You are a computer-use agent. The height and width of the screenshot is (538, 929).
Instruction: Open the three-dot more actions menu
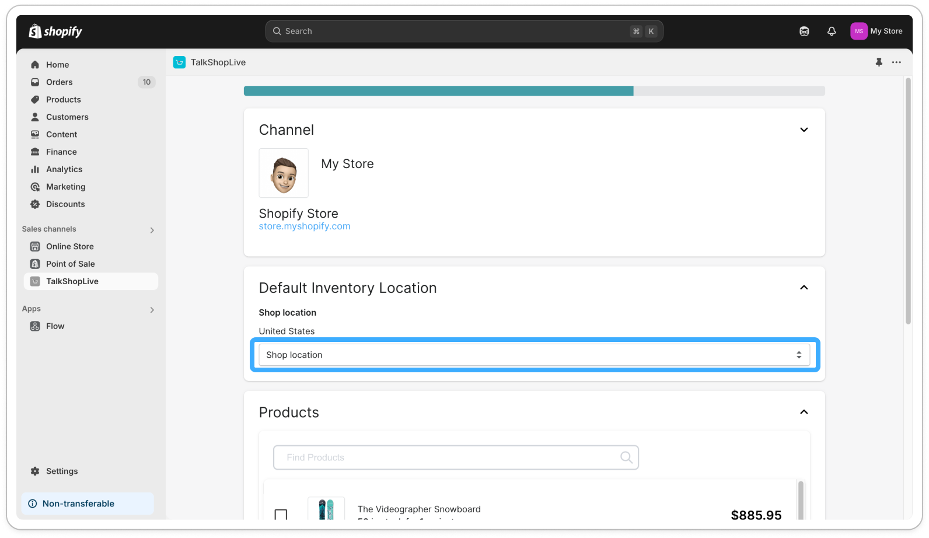pyautogui.click(x=896, y=62)
